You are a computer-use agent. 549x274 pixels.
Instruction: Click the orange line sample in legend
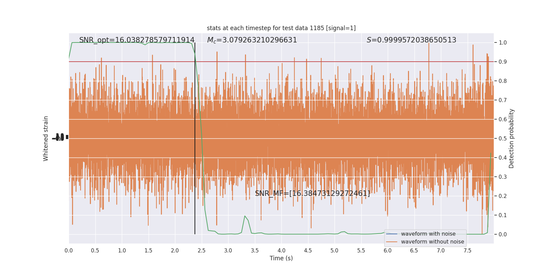point(392,242)
